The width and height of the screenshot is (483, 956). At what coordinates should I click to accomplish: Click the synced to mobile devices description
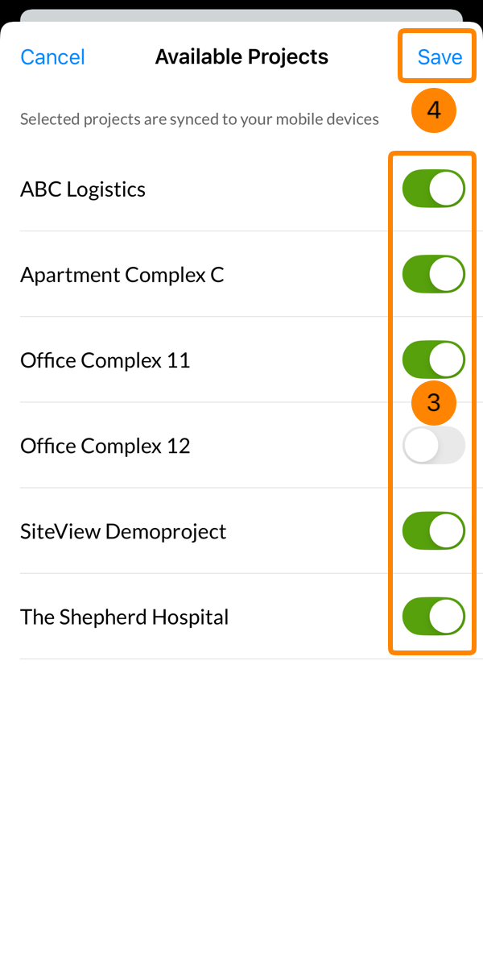coord(200,118)
